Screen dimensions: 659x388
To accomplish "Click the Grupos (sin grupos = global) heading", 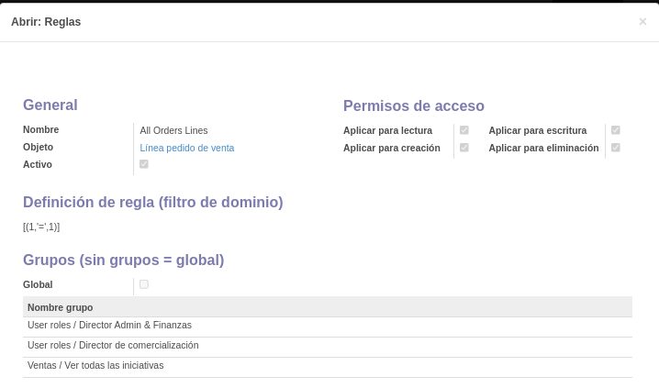I will click(124, 260).
